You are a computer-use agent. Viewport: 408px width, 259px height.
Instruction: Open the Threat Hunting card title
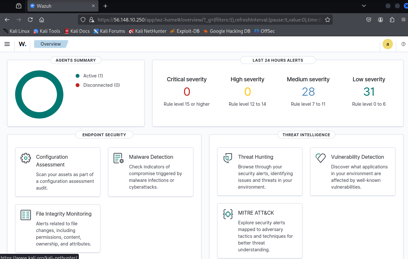pyautogui.click(x=256, y=157)
